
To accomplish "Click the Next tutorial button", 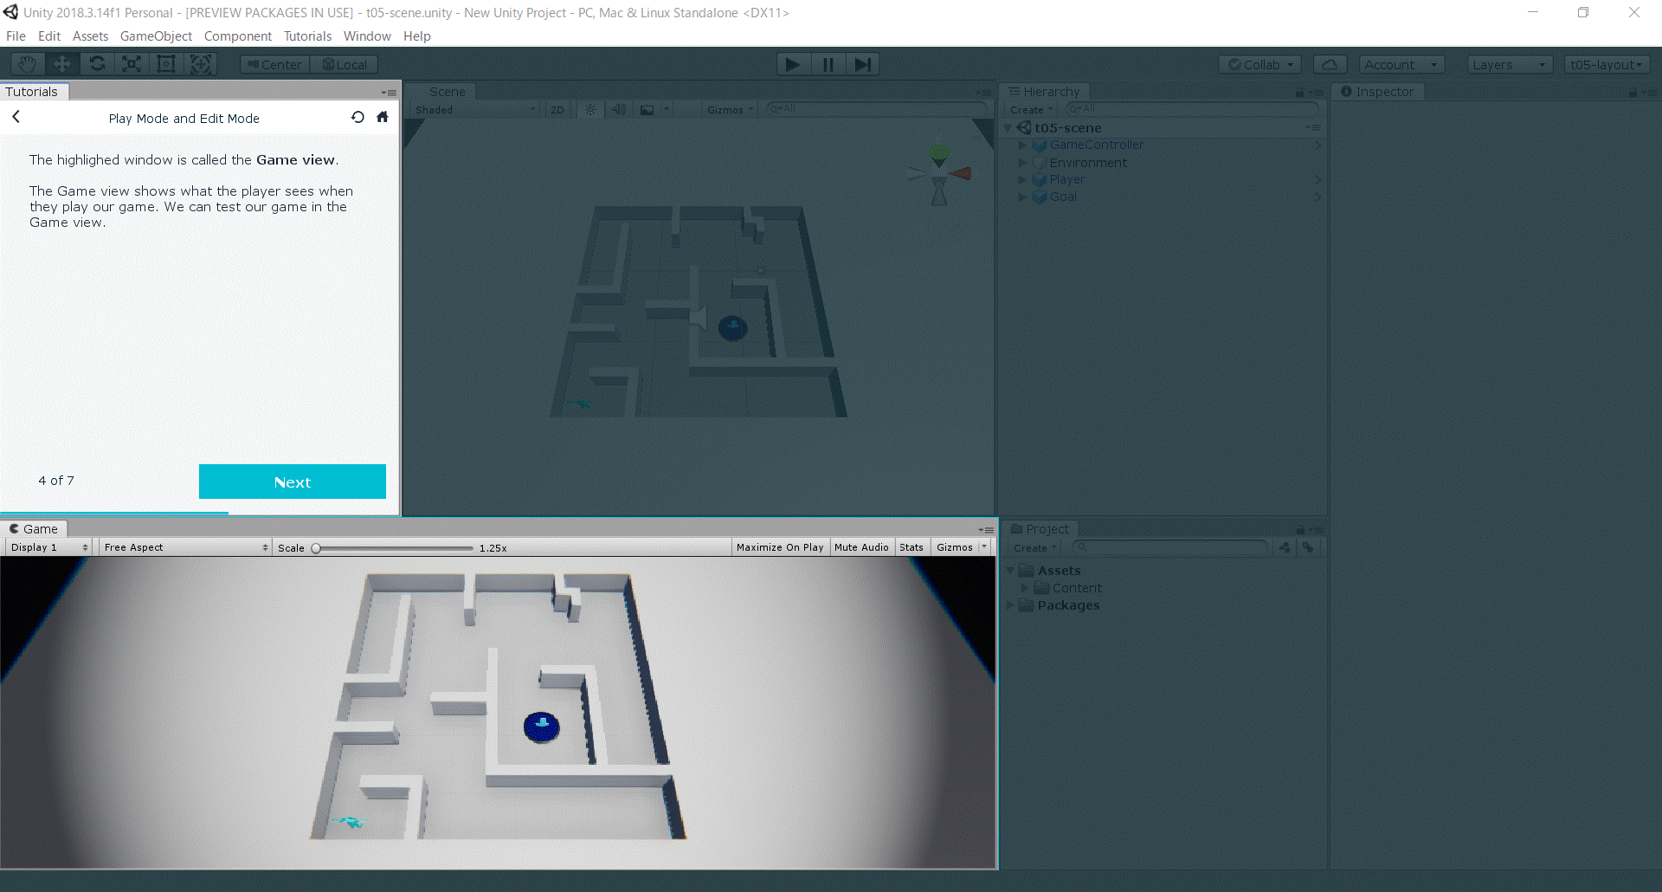I will (x=293, y=482).
